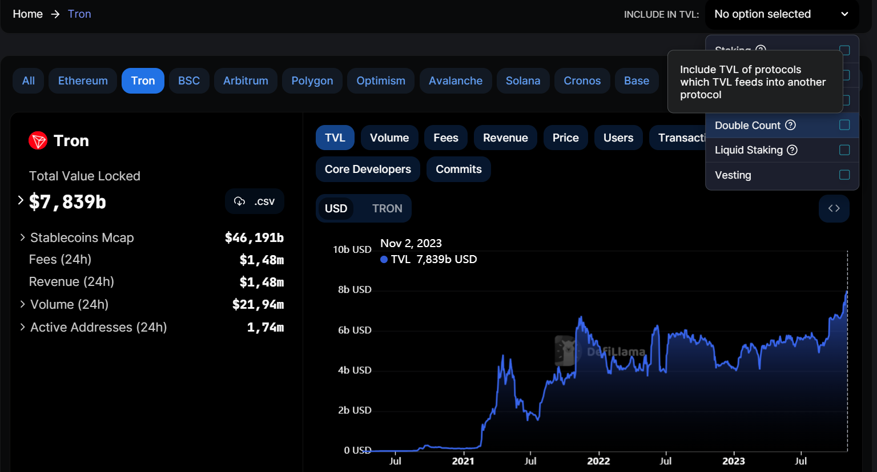The width and height of the screenshot is (877, 472).
Task: Show Price on the chart
Action: (566, 138)
